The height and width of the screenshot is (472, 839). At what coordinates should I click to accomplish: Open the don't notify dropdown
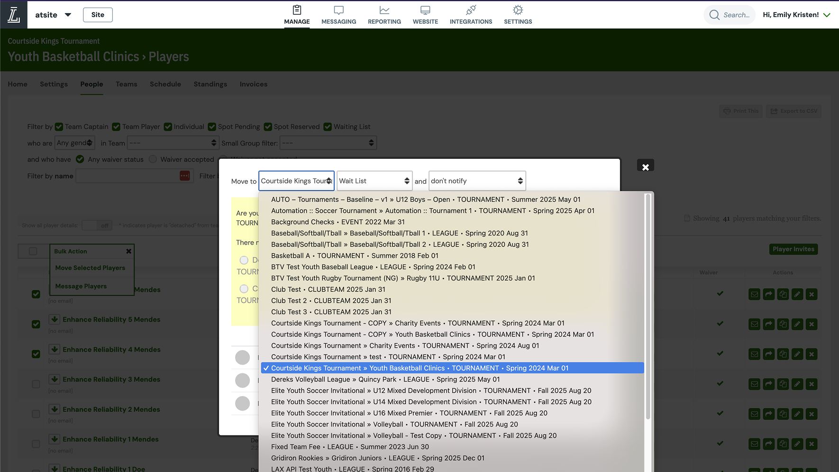(x=477, y=181)
